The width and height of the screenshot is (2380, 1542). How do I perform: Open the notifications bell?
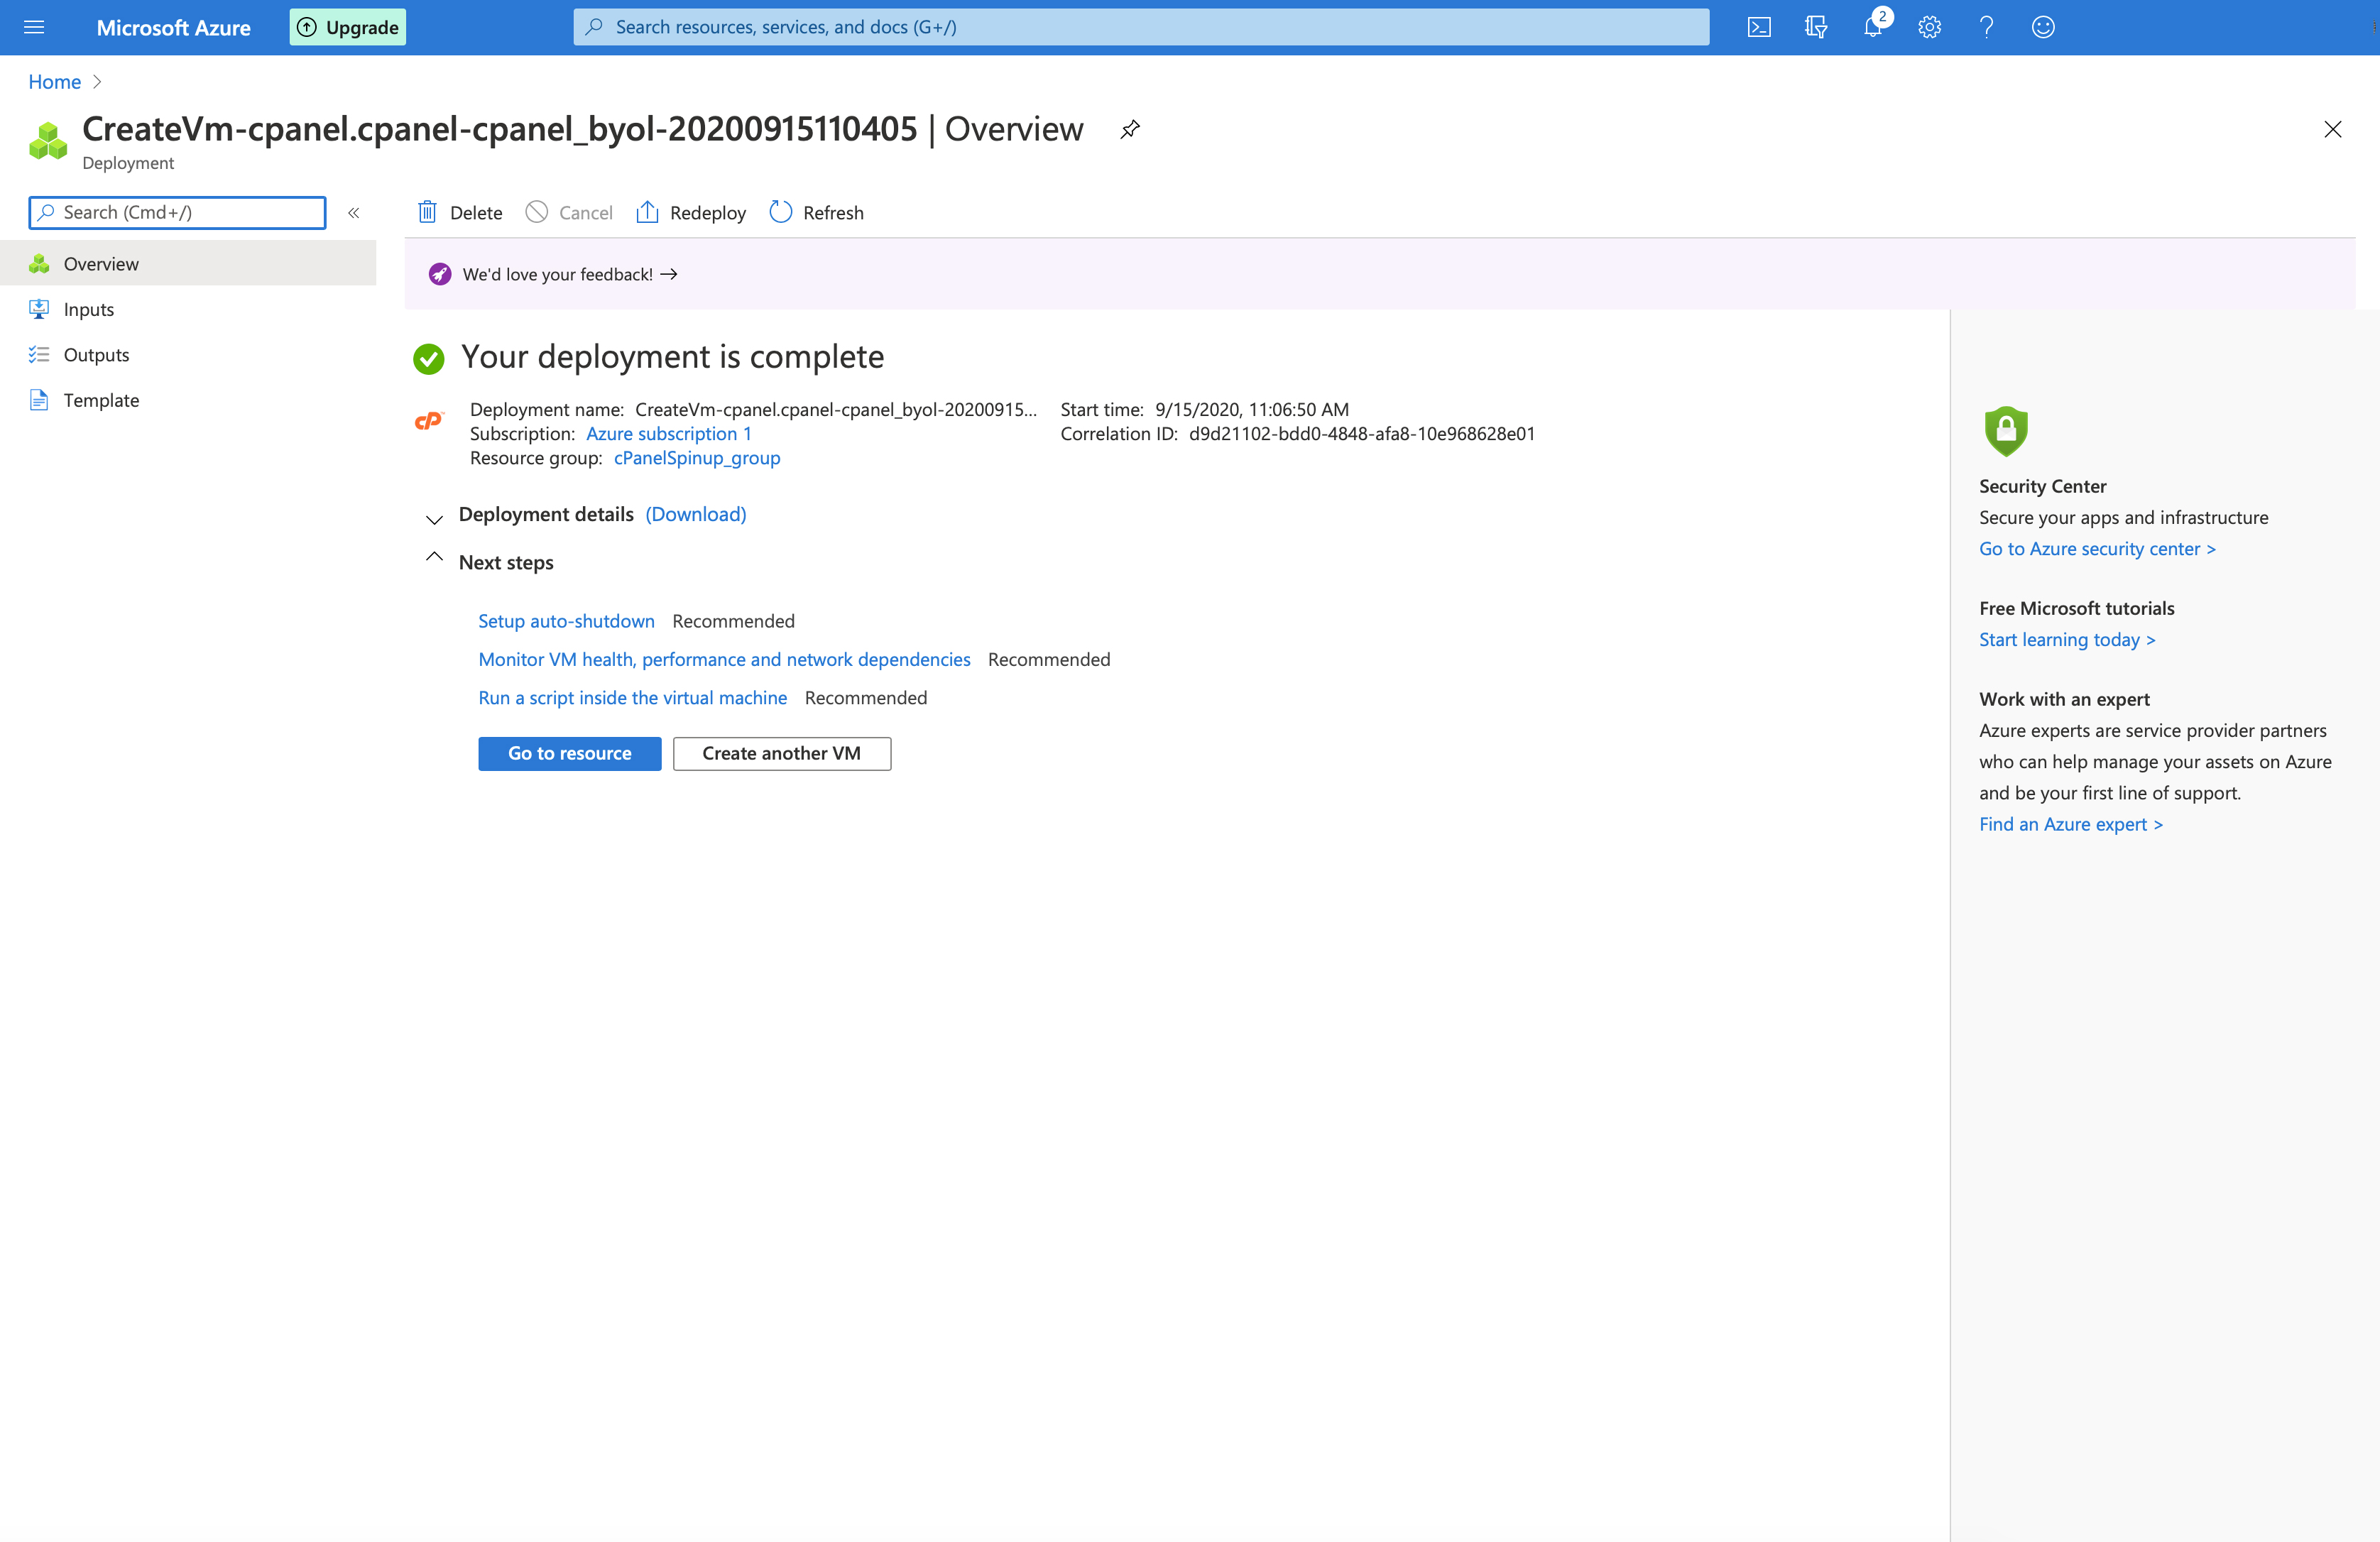point(1873,27)
